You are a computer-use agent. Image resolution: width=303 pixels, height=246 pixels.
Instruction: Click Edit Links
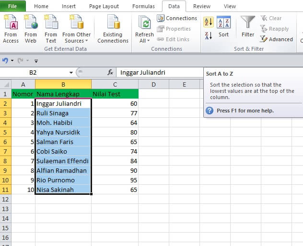173,39
